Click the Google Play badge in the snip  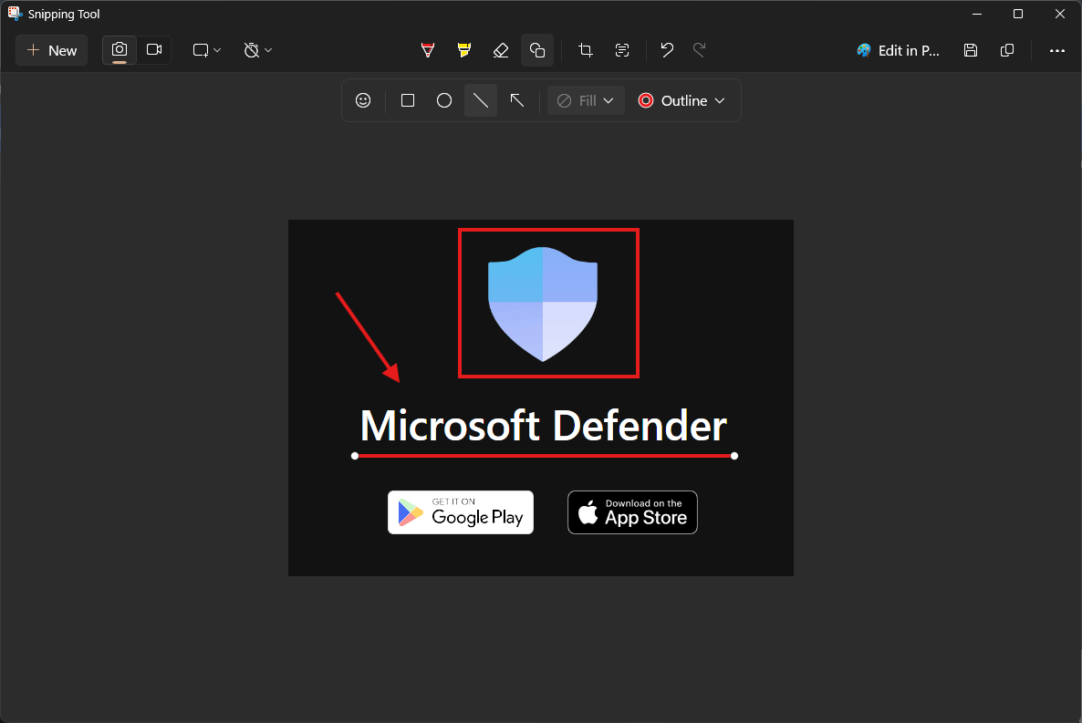pos(461,512)
